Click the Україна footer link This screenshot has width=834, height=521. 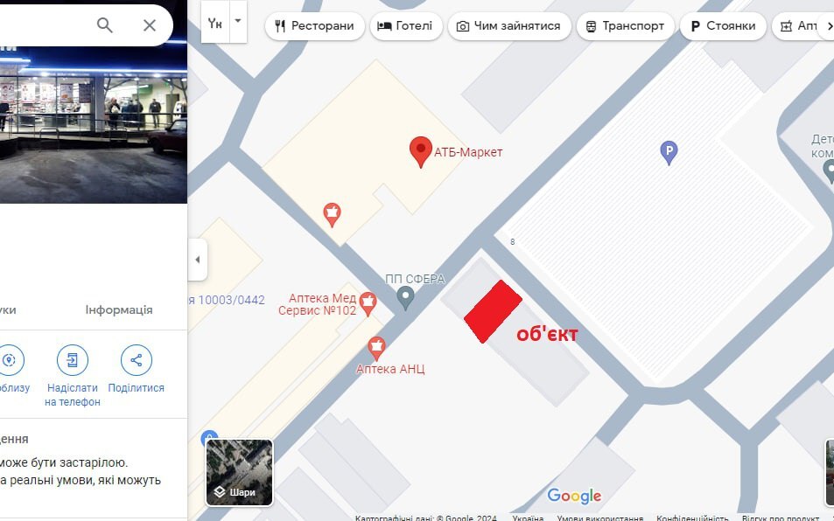tap(528, 518)
